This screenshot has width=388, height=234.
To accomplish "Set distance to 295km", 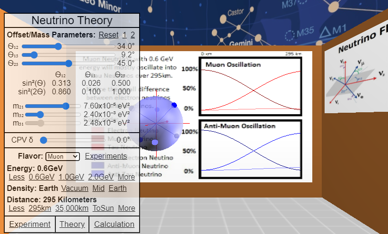I will point(40,208).
